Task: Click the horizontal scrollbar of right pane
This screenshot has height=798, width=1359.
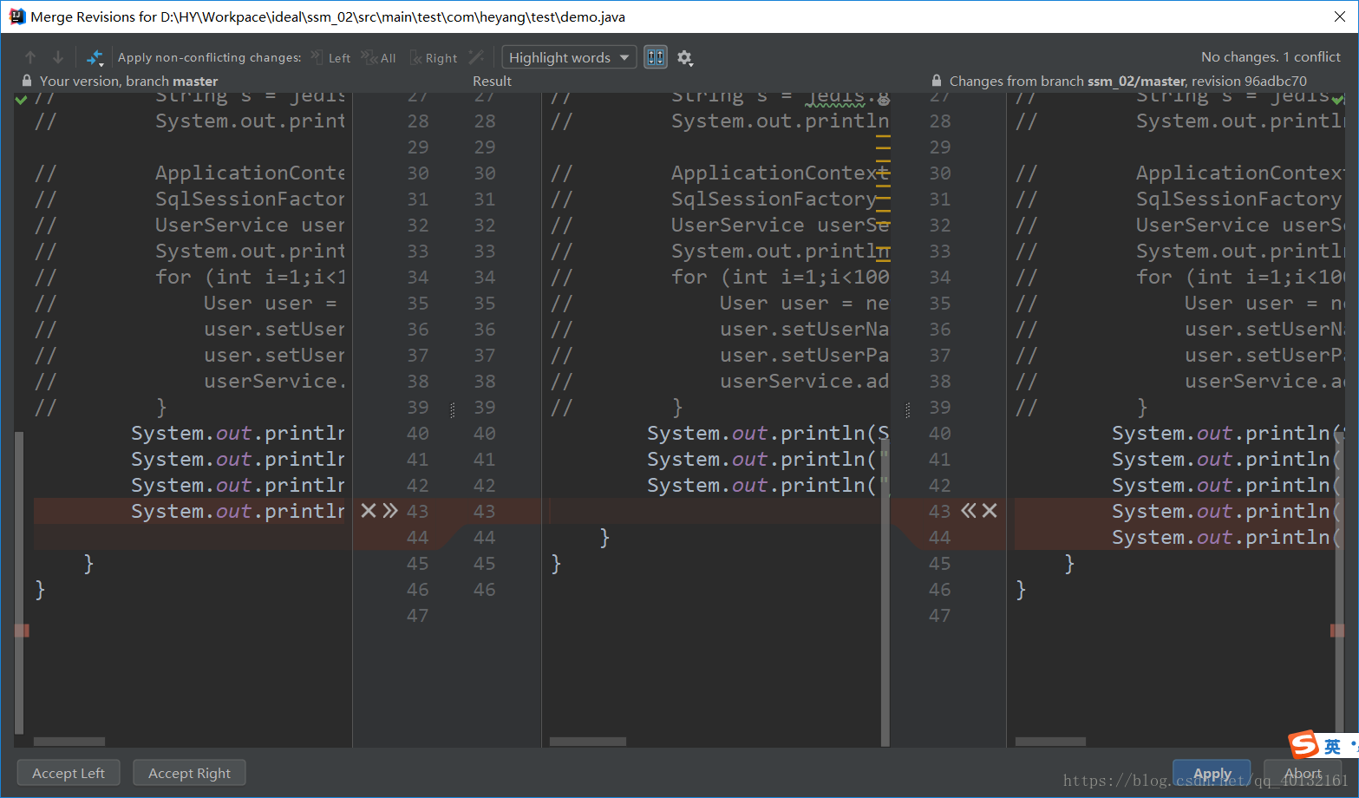Action: click(1050, 742)
